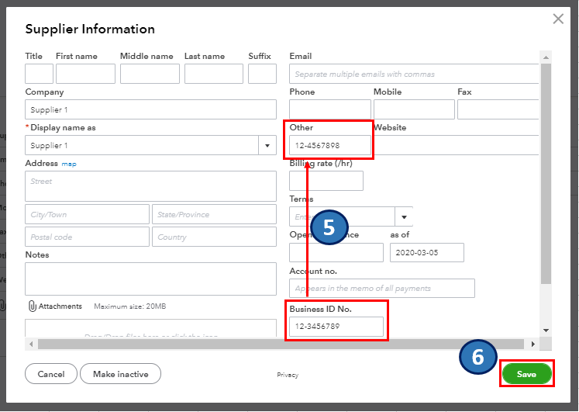Open the Display name as dropdown
The height and width of the screenshot is (412, 579).
[x=267, y=145]
